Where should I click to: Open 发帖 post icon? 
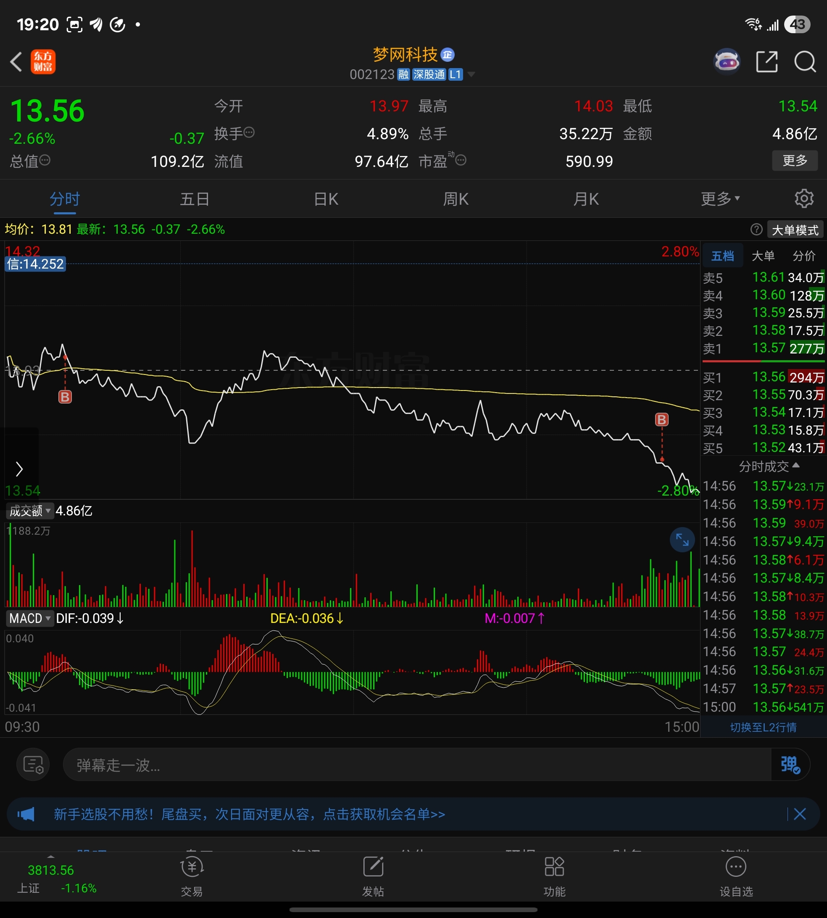(373, 877)
